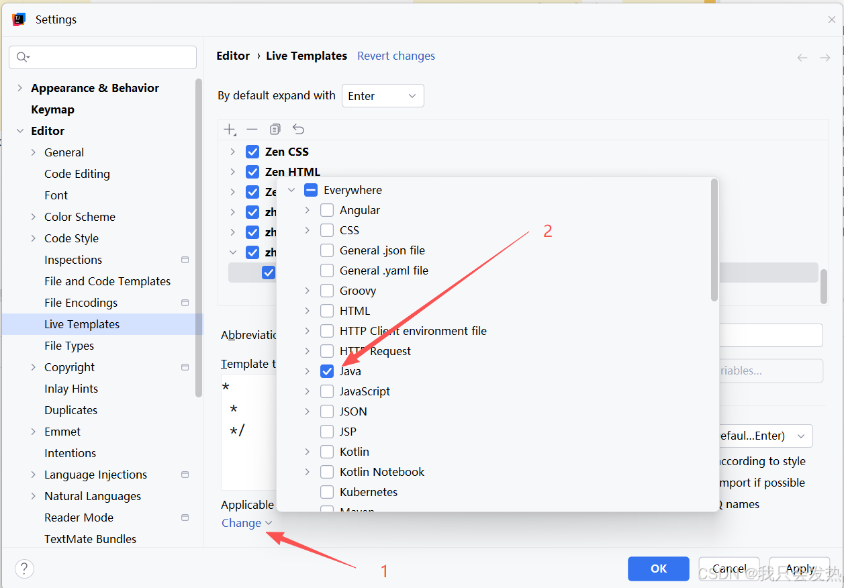Click the duplicate template icon
Viewport: 844px width, 588px height.
click(x=275, y=129)
